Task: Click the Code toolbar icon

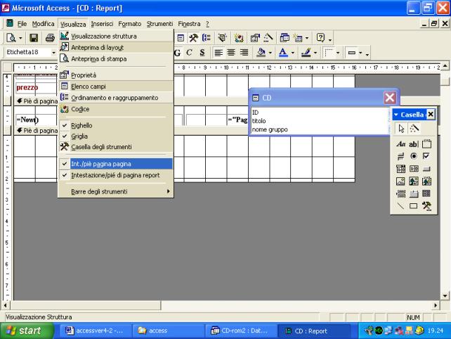Action: [238, 38]
